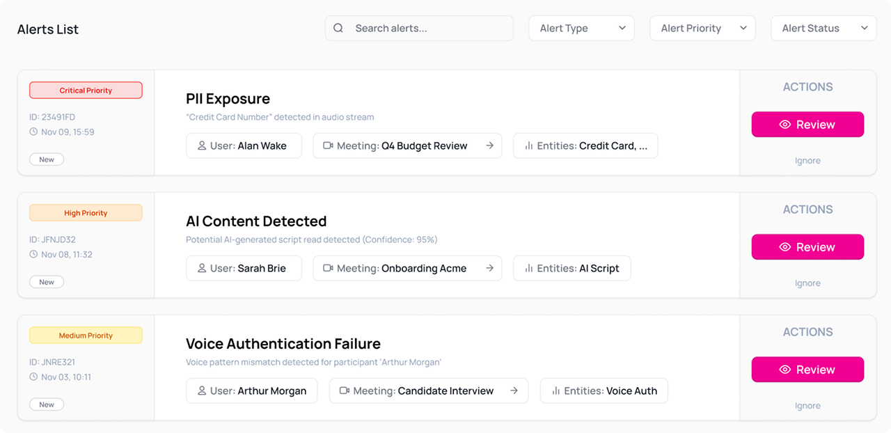Viewport: 891px width, 433px height.
Task: Expand the Alert Type dropdown
Action: pos(582,29)
